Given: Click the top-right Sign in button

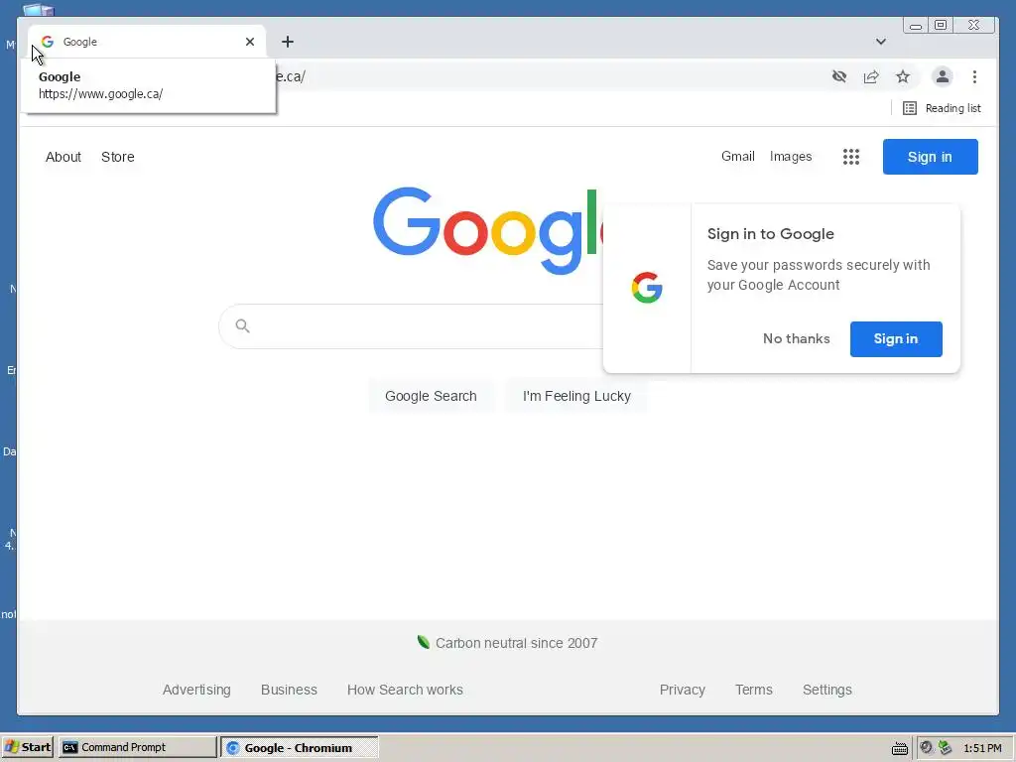Looking at the screenshot, I should [x=930, y=157].
